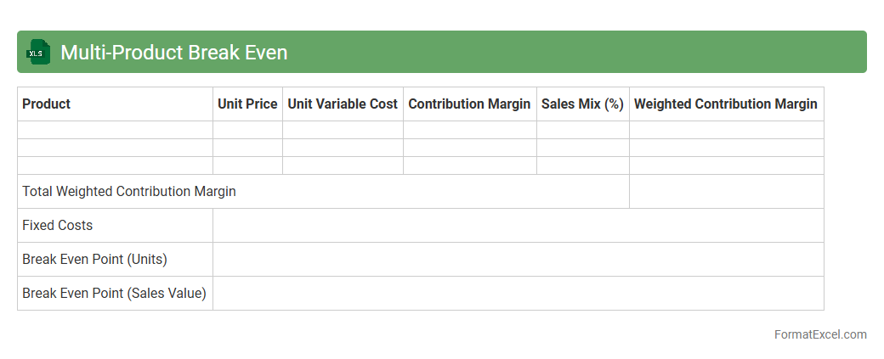The image size is (884, 359).
Task: Click the first empty Product row cell
Action: click(x=115, y=130)
